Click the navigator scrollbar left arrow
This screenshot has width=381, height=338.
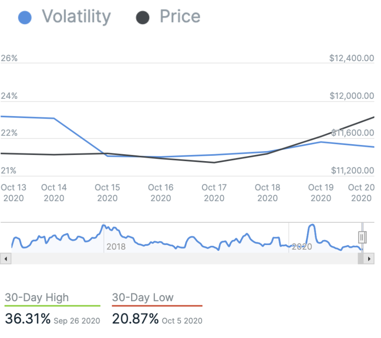pos(5,259)
